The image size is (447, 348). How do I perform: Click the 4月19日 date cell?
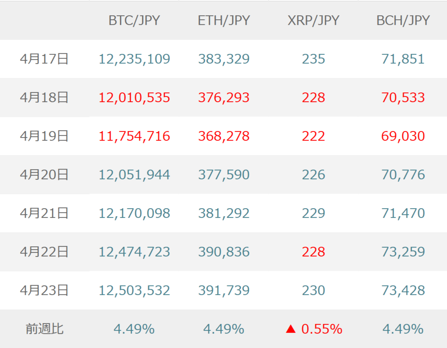click(x=45, y=136)
